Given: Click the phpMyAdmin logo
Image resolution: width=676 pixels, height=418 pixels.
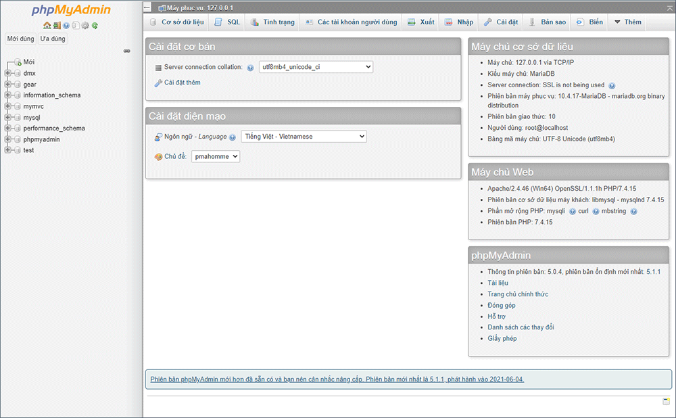Looking at the screenshot, I should [71, 10].
